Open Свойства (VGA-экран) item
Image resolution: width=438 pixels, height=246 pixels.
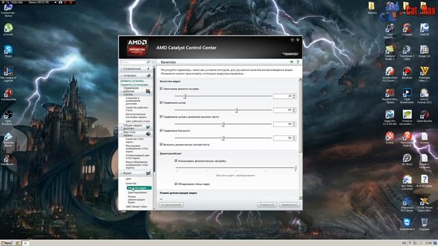point(135,140)
